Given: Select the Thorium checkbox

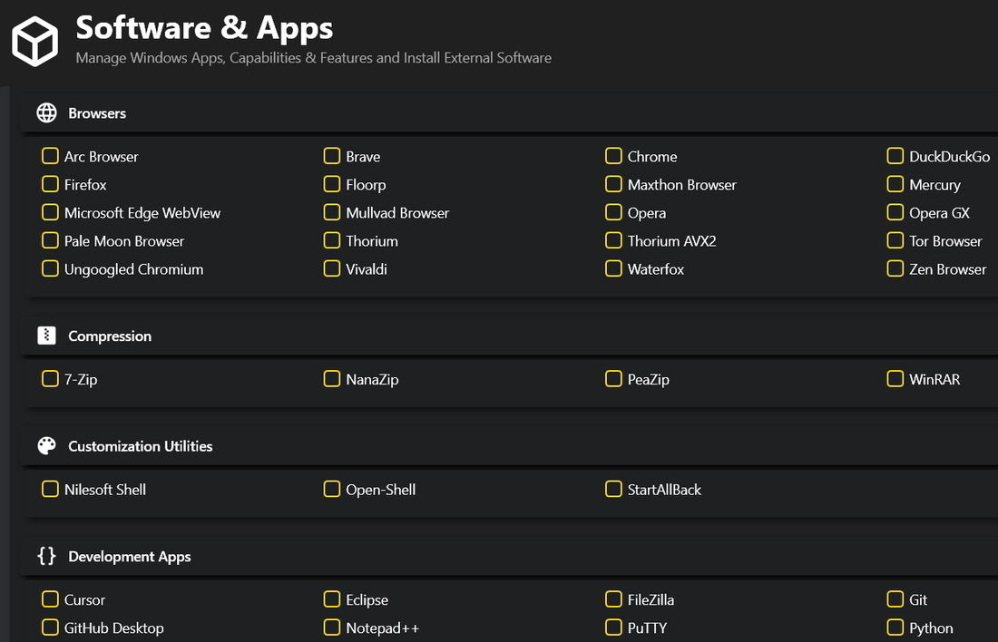Looking at the screenshot, I should pos(331,240).
